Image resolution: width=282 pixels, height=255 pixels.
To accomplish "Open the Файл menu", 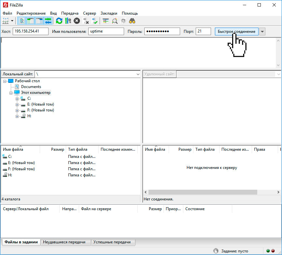I will pyautogui.click(x=7, y=13).
